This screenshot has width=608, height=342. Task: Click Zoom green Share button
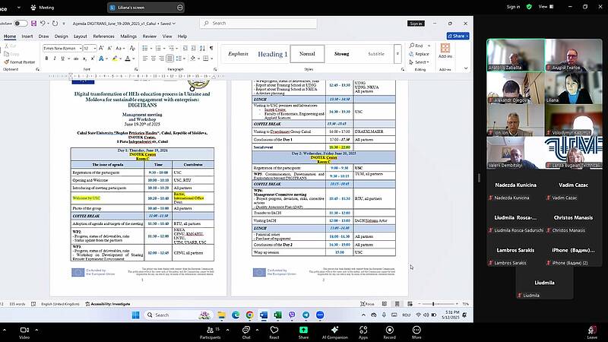tap(303, 333)
